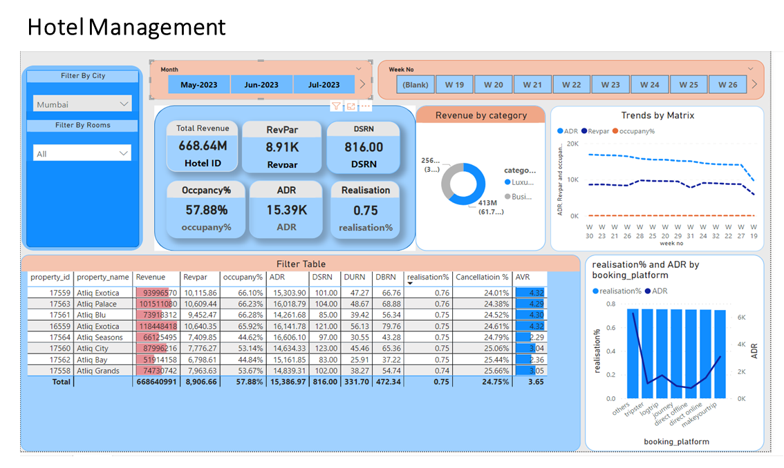Open the more options ellipsis on the KPI visual
The height and width of the screenshot is (468, 784).
[365, 106]
